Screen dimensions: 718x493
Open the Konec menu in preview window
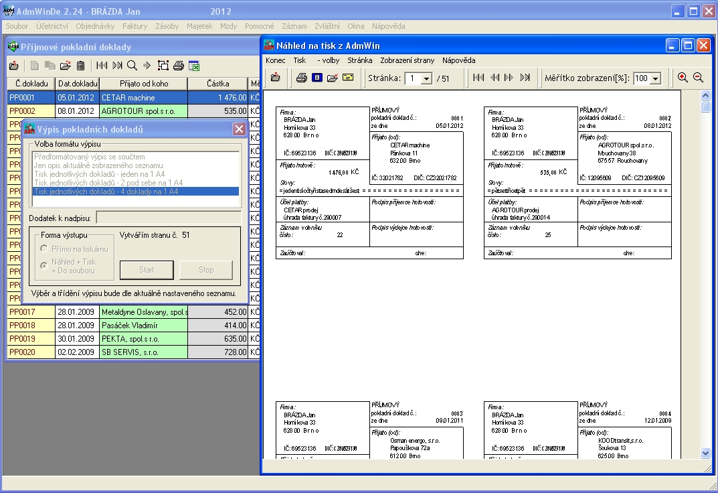click(x=275, y=60)
